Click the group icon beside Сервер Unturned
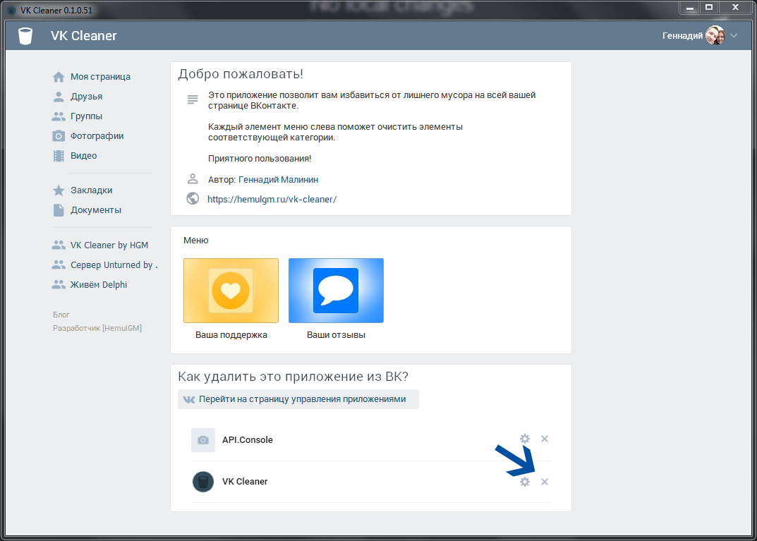 point(59,265)
